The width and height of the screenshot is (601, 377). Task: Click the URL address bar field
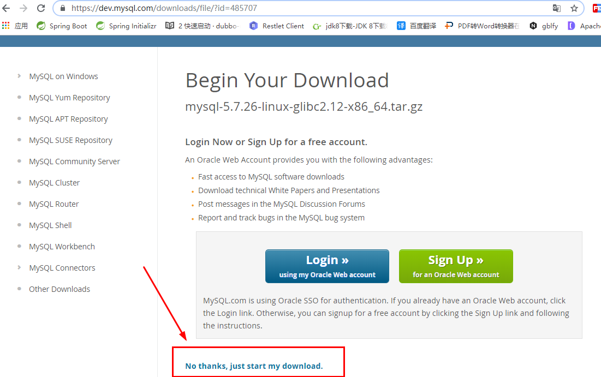(x=307, y=8)
